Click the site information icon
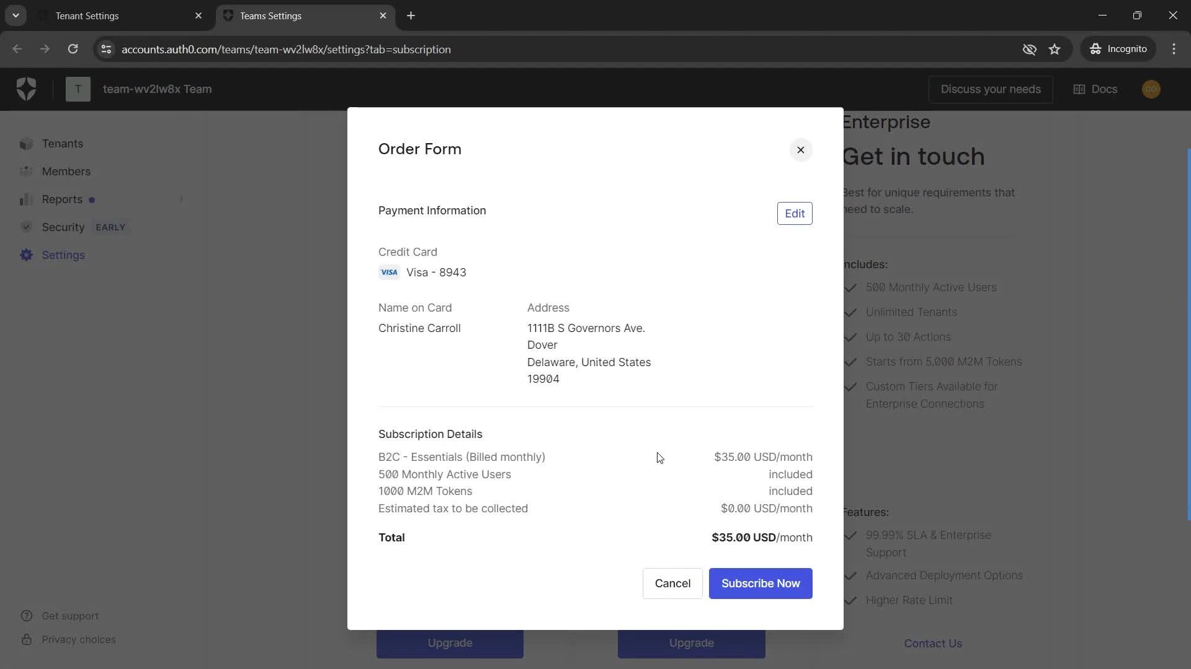The image size is (1191, 669). [106, 49]
